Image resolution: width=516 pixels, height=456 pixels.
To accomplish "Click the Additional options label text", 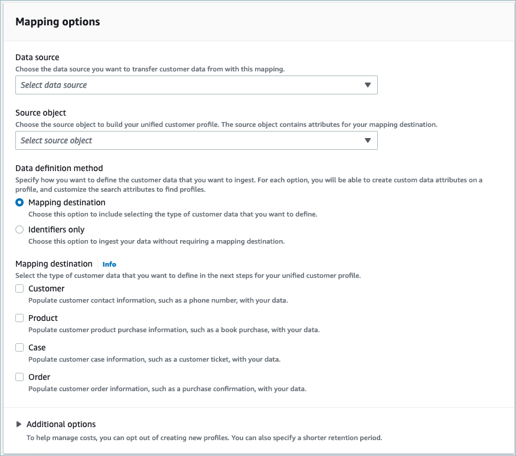I will click(x=61, y=424).
